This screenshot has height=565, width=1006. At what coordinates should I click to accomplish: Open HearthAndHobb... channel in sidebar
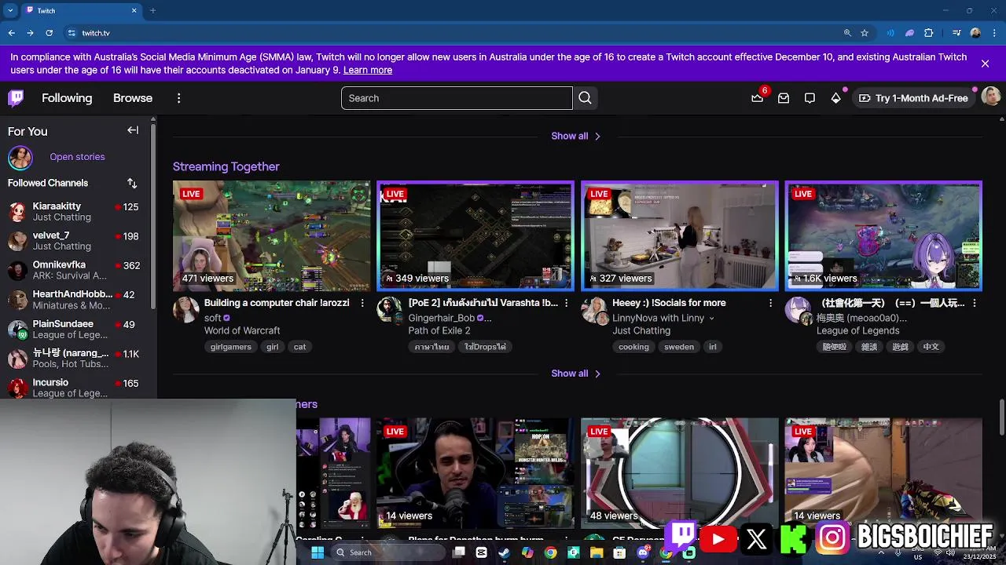[x=76, y=299]
